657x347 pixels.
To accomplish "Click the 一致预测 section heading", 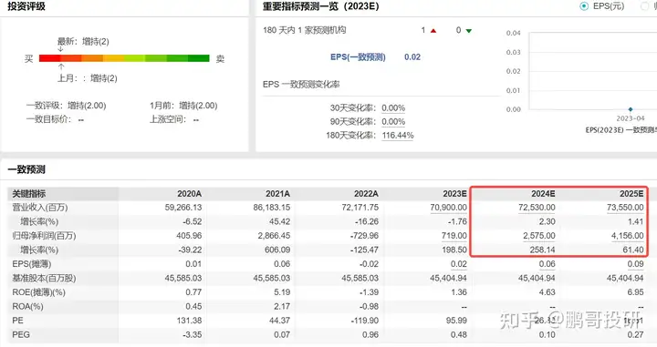I will (26, 169).
